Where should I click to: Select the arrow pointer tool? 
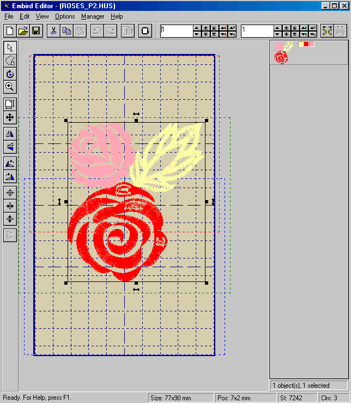coord(10,47)
